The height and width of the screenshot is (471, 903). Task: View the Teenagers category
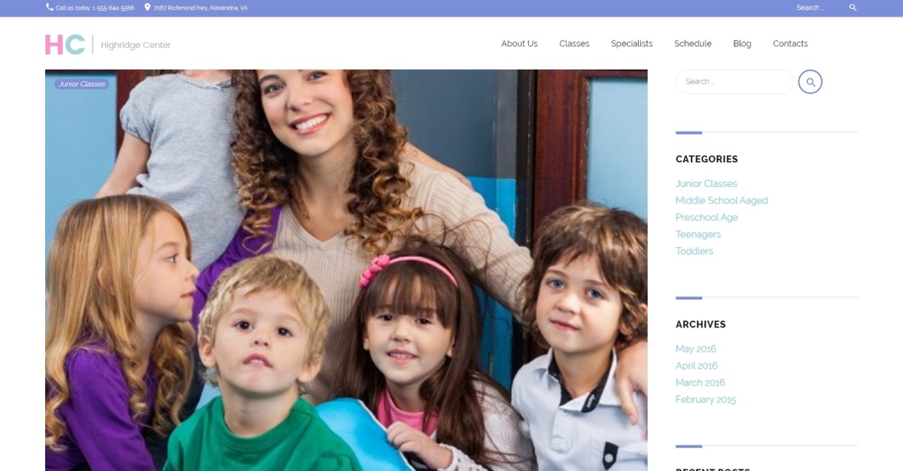tap(698, 234)
